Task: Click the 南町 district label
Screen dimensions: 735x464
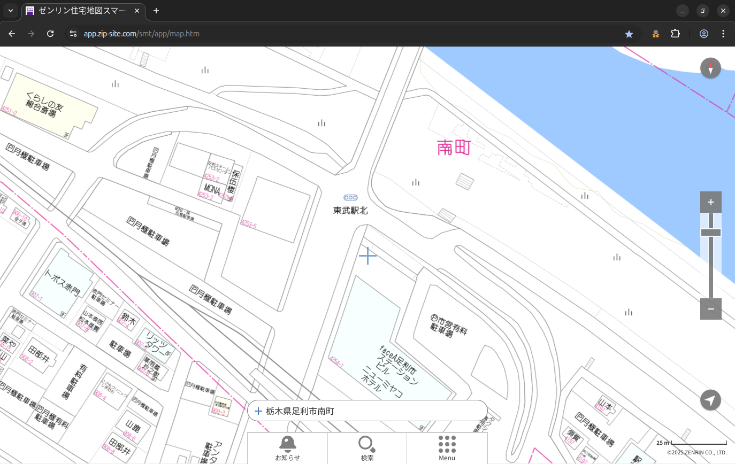Action: pos(454,148)
